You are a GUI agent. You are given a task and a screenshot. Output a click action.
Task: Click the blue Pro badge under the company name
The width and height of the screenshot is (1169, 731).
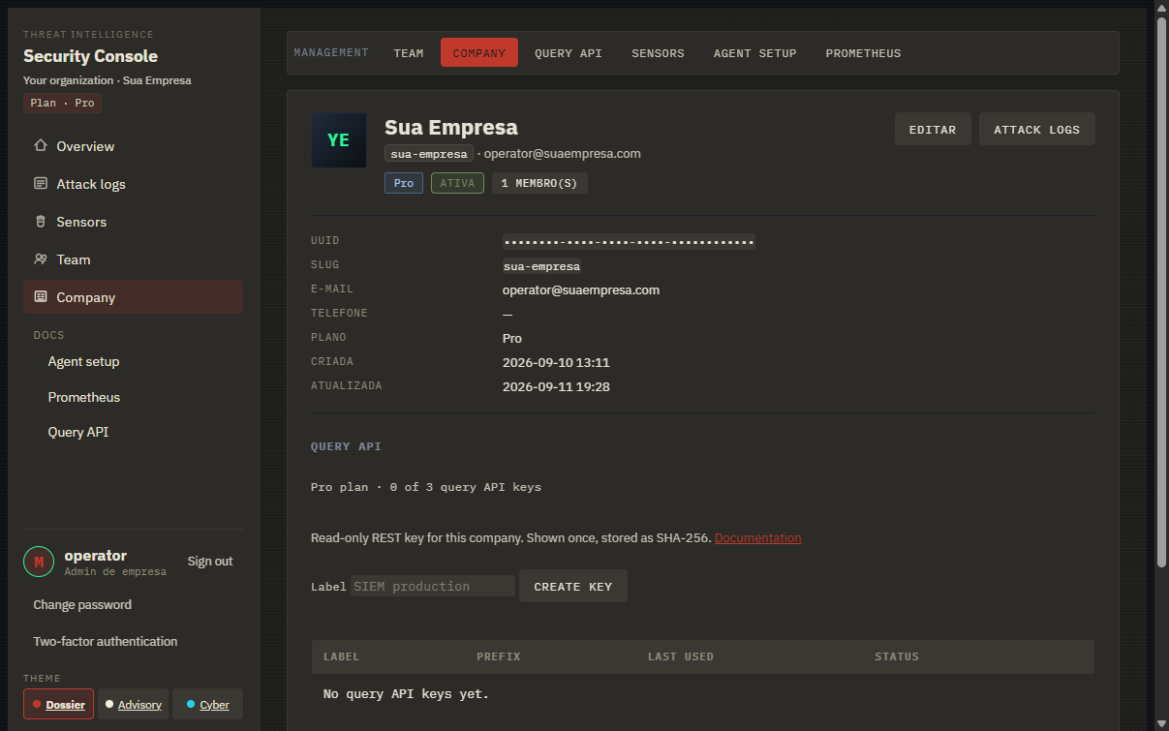pos(404,183)
